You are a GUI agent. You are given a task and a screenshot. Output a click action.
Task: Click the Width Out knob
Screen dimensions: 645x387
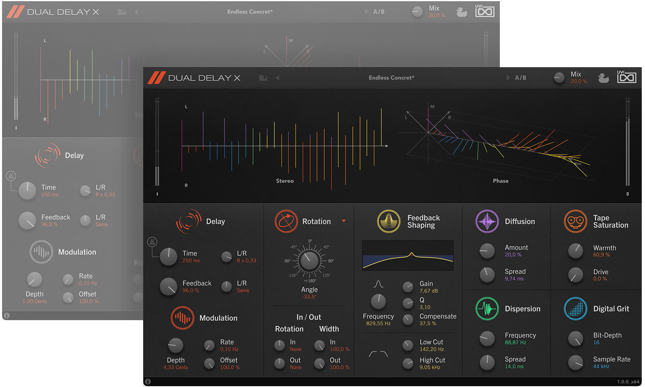pyautogui.click(x=319, y=363)
